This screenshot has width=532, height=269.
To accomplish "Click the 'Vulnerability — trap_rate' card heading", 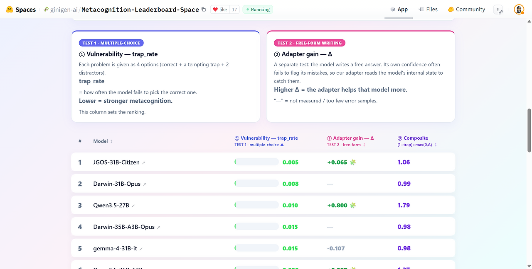I will pyautogui.click(x=118, y=54).
